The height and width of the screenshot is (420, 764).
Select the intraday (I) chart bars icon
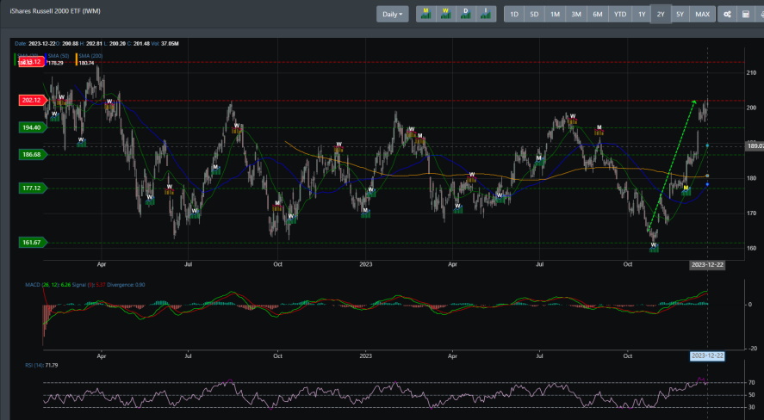click(486, 14)
